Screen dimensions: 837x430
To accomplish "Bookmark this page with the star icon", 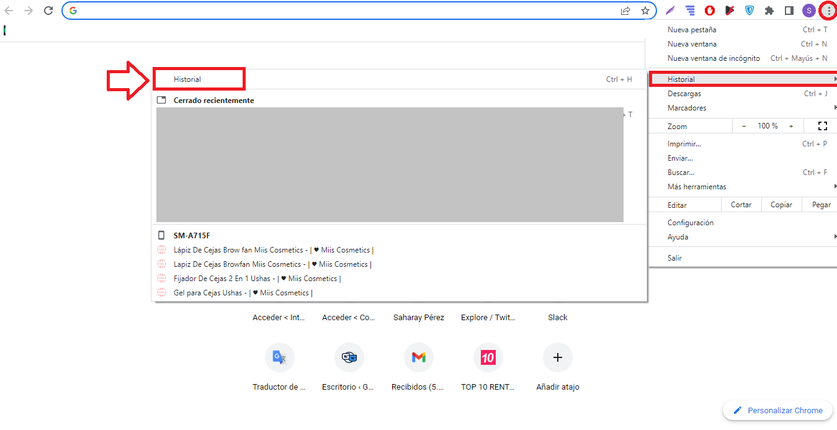I will pos(645,11).
